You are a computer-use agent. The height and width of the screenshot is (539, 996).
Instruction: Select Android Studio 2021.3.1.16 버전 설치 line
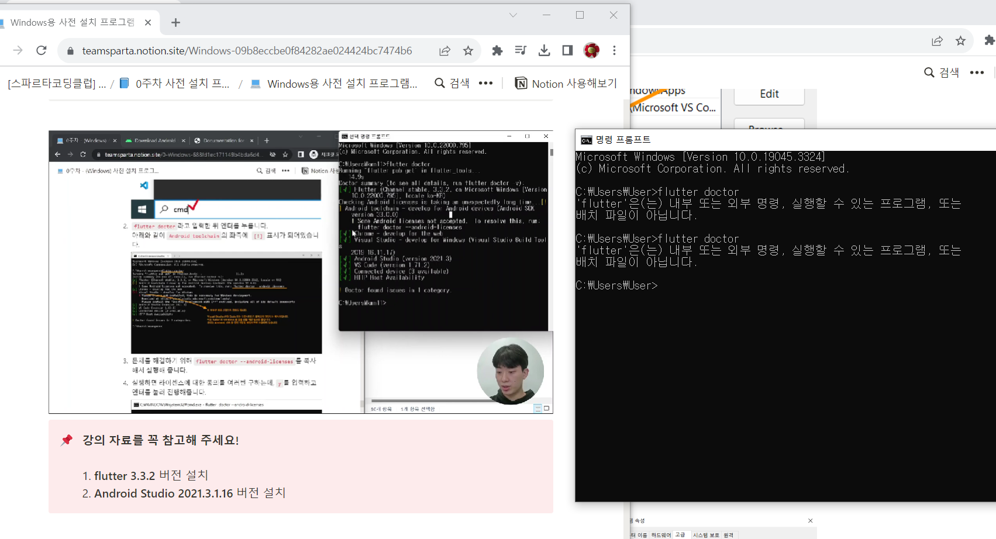(189, 493)
